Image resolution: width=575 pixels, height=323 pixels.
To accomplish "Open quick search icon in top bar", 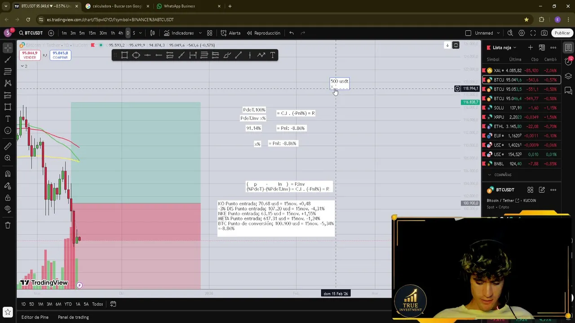I will pos(510,33).
